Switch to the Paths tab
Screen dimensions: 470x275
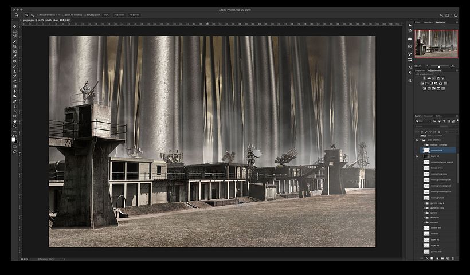tap(439, 116)
